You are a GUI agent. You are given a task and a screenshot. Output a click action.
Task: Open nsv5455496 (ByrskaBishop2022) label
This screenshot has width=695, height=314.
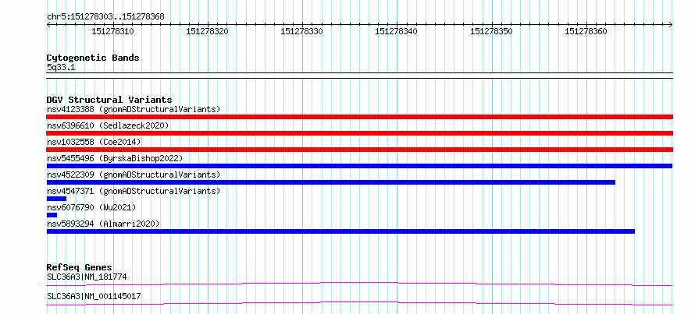click(115, 158)
